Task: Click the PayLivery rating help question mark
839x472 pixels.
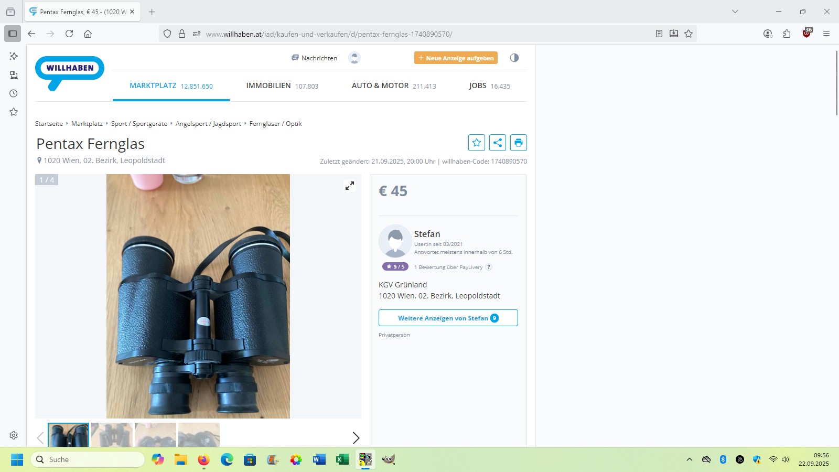Action: pos(489,267)
